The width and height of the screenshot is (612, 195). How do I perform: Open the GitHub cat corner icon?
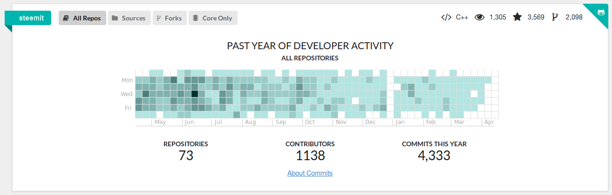point(600,12)
